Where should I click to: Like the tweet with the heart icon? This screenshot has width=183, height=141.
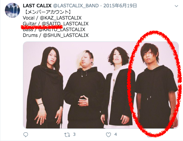(x=108, y=135)
